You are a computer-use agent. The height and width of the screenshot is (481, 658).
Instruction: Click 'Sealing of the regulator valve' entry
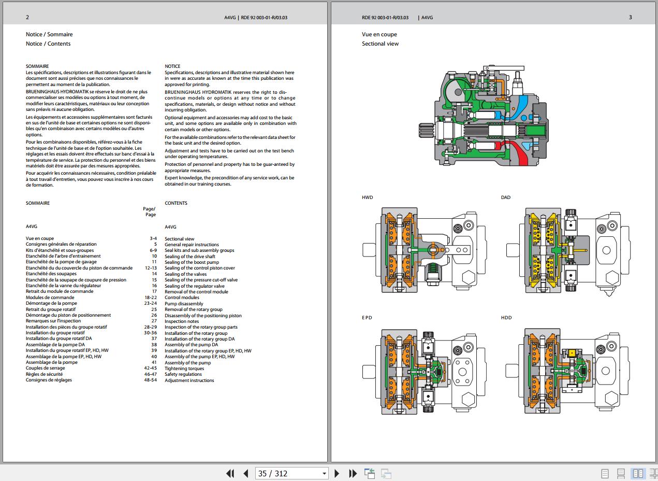point(195,286)
